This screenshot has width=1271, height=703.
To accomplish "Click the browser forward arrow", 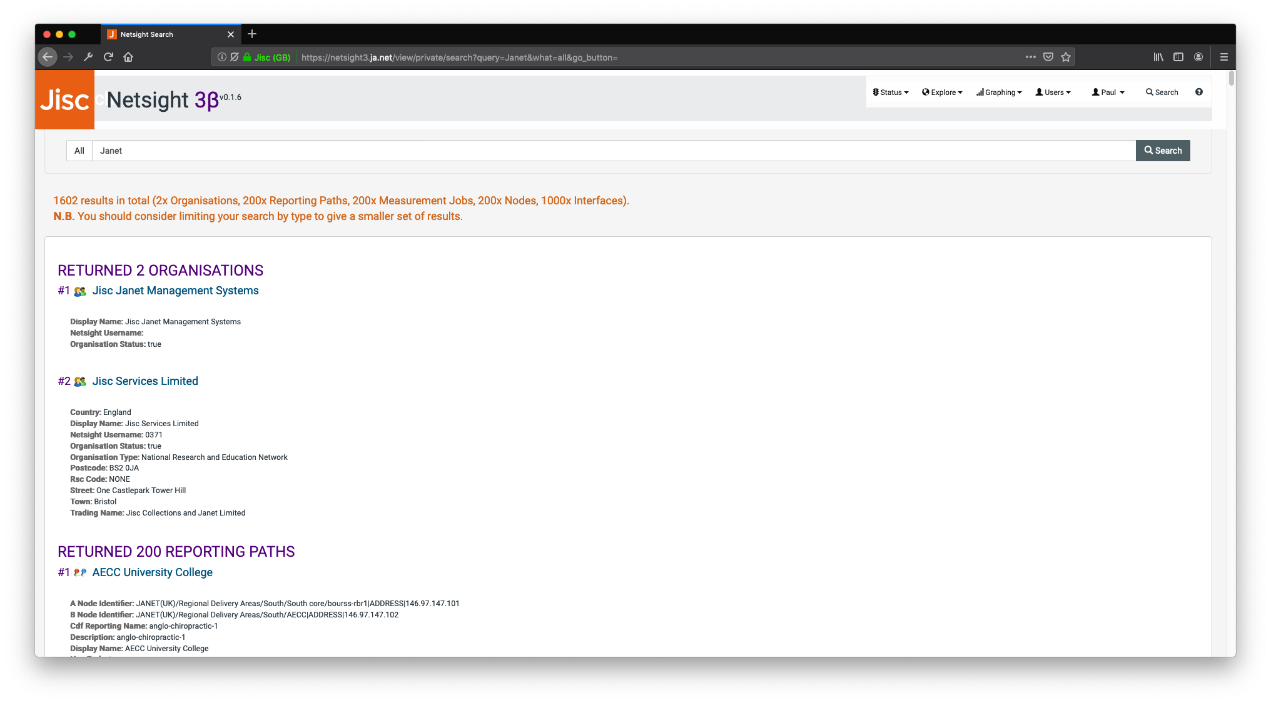I will pyautogui.click(x=68, y=57).
